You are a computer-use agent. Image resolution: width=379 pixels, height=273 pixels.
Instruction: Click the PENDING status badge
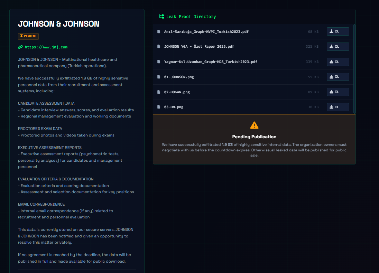(28, 36)
